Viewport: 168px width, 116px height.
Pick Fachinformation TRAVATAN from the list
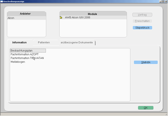27,58
